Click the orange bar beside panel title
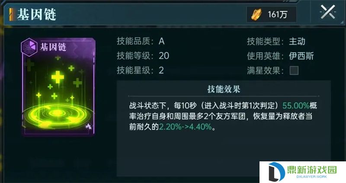Image resolution: width=346 pixels, height=183 pixels. point(11,15)
